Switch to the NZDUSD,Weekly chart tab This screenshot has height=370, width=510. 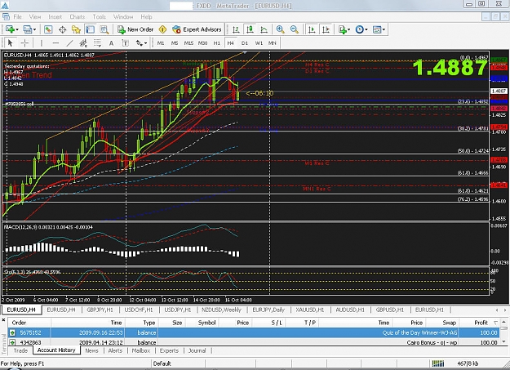pos(221,310)
